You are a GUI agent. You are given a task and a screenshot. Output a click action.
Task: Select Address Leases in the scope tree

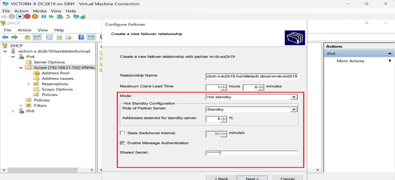[57, 78]
